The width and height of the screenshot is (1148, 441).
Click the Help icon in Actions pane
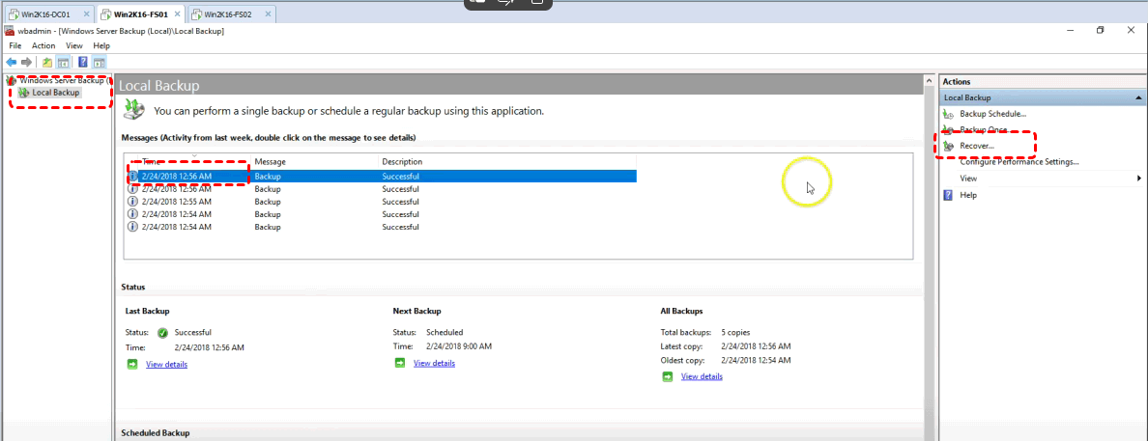pyautogui.click(x=948, y=195)
